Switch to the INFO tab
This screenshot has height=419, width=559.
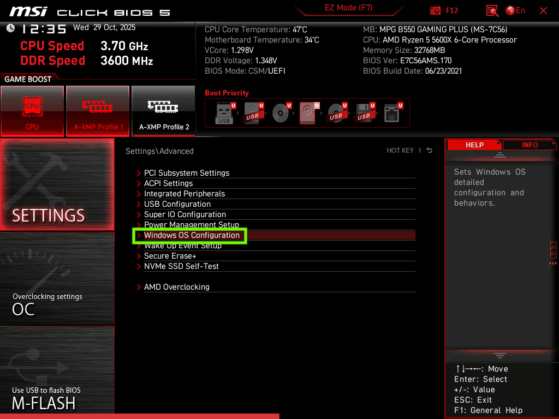point(529,145)
